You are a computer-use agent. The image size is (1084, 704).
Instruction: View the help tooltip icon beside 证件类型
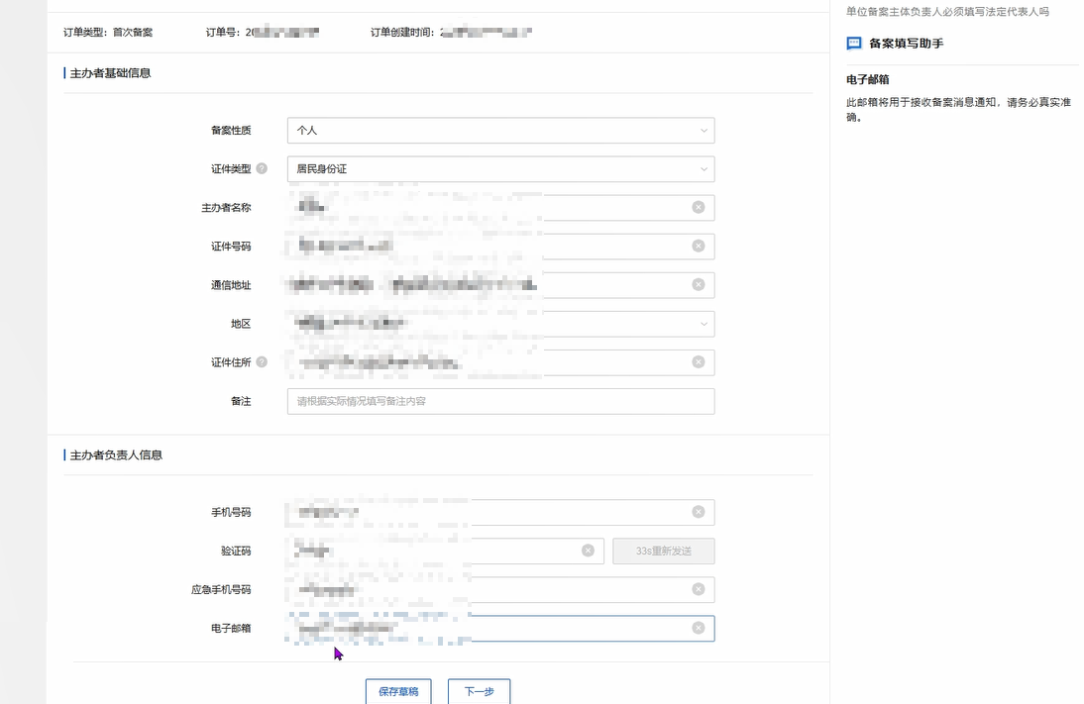260,169
